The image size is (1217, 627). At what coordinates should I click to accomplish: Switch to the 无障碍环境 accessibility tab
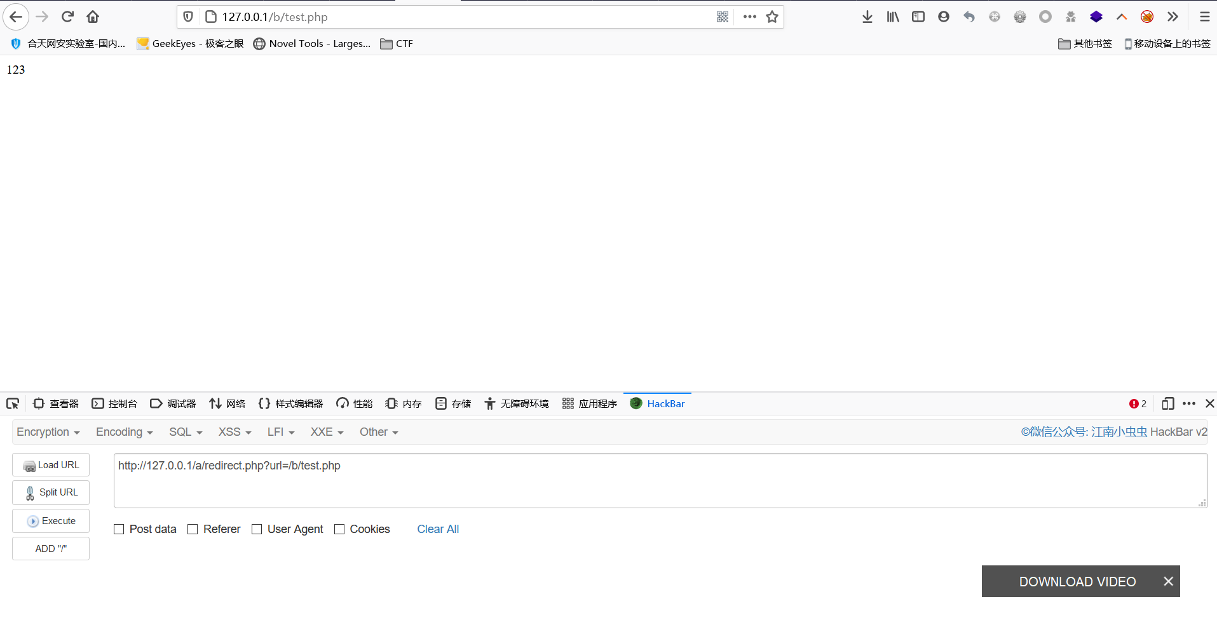[x=517, y=403]
